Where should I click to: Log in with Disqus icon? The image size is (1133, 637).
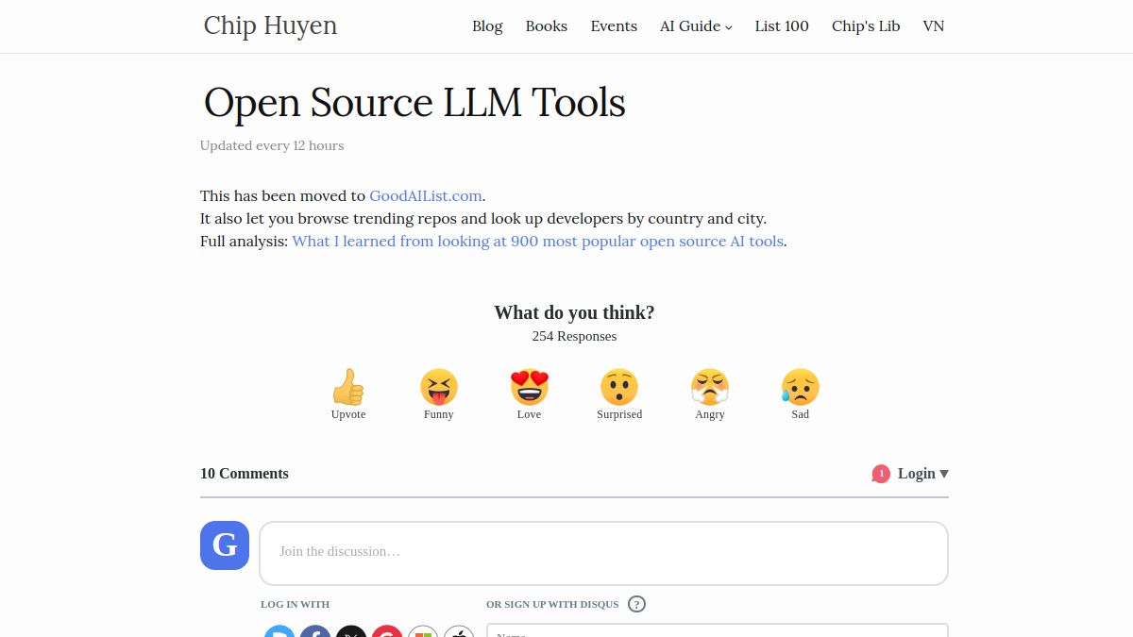pos(279,631)
